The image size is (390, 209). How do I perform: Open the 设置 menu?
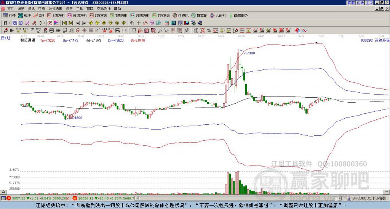[x=69, y=9]
